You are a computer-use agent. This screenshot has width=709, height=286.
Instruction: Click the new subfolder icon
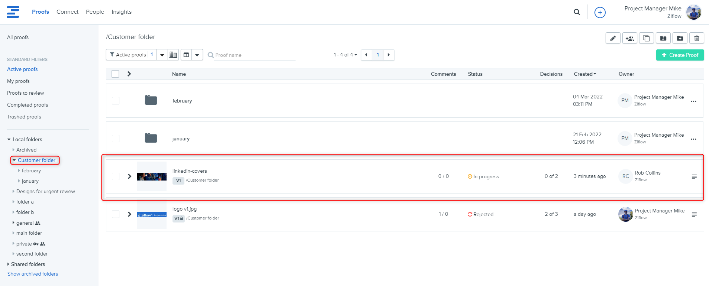(680, 38)
